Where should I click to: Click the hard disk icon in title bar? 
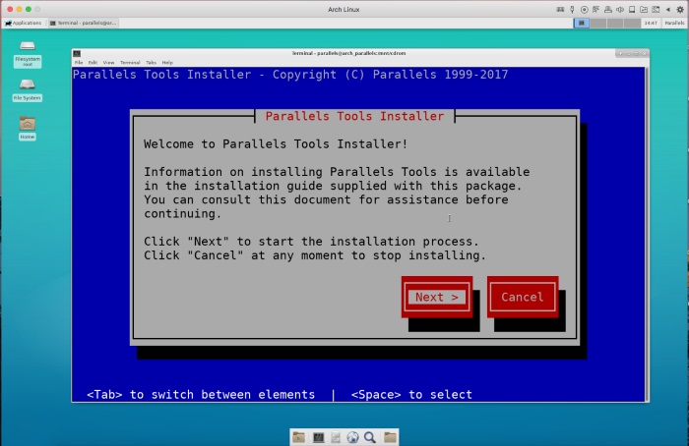tap(632, 9)
